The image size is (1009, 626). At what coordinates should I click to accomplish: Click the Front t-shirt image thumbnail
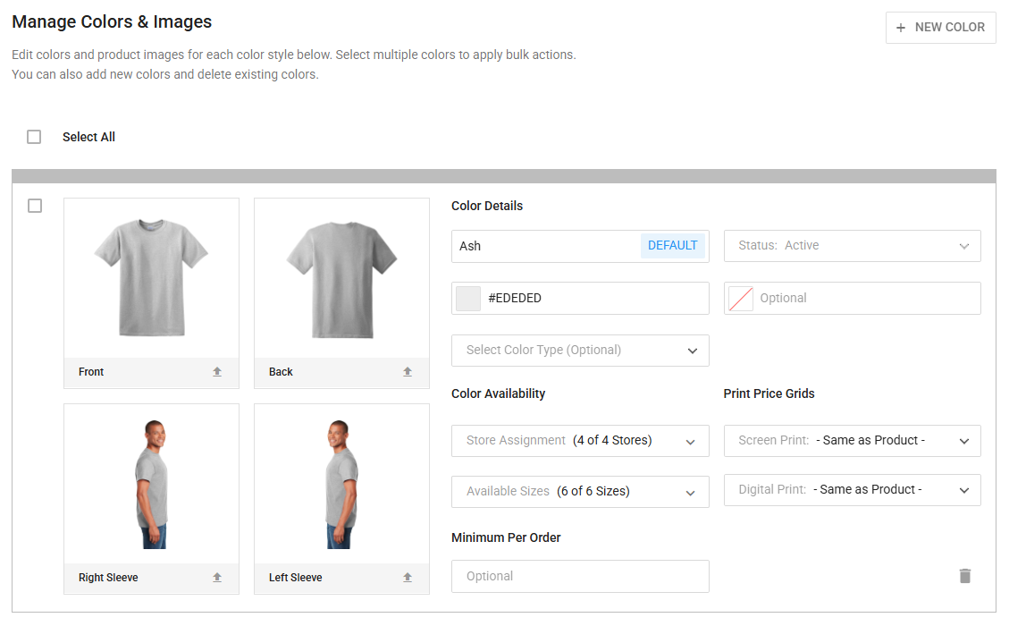(151, 278)
